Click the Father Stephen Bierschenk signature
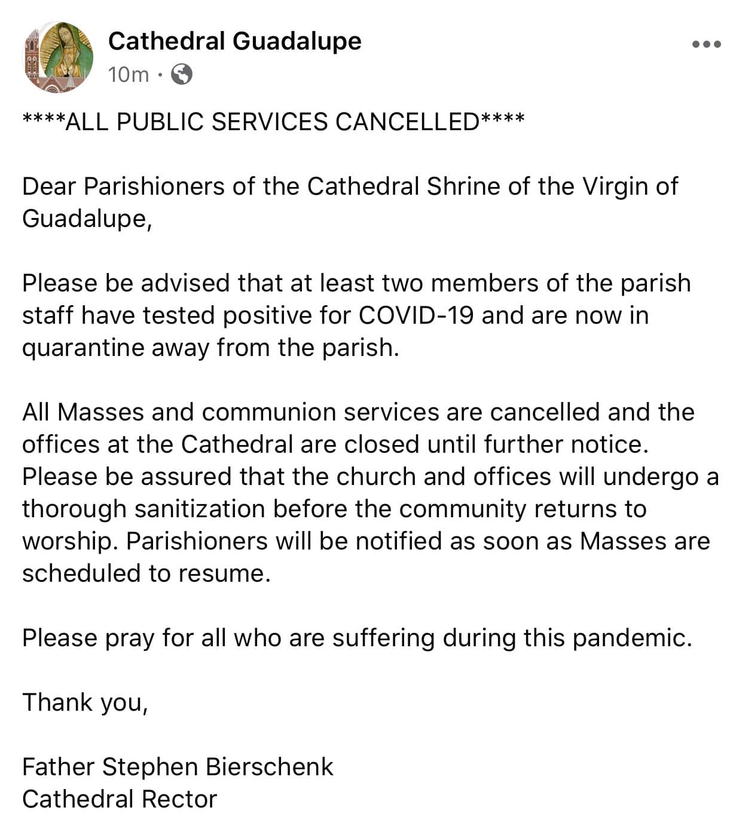 coord(178,767)
